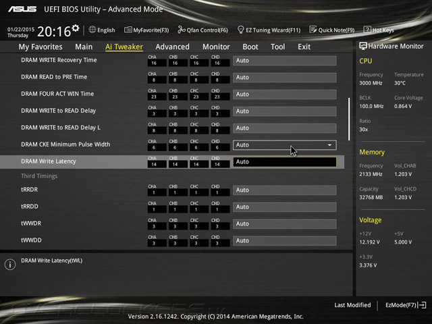
Task: Select the DRAM CKE Minimum Pulse Width label
Action: pyautogui.click(x=65, y=144)
